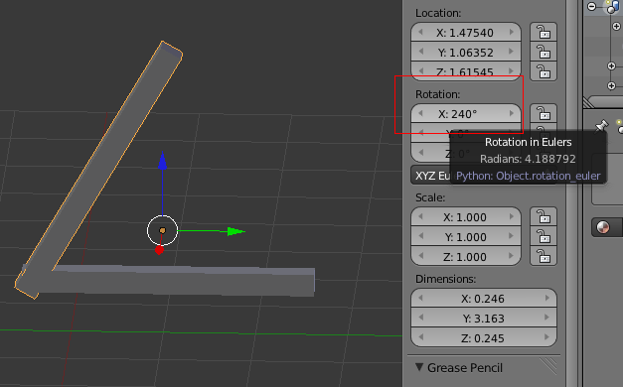Click the red X axis gizmo handle
This screenshot has height=387, width=623.
click(x=159, y=250)
